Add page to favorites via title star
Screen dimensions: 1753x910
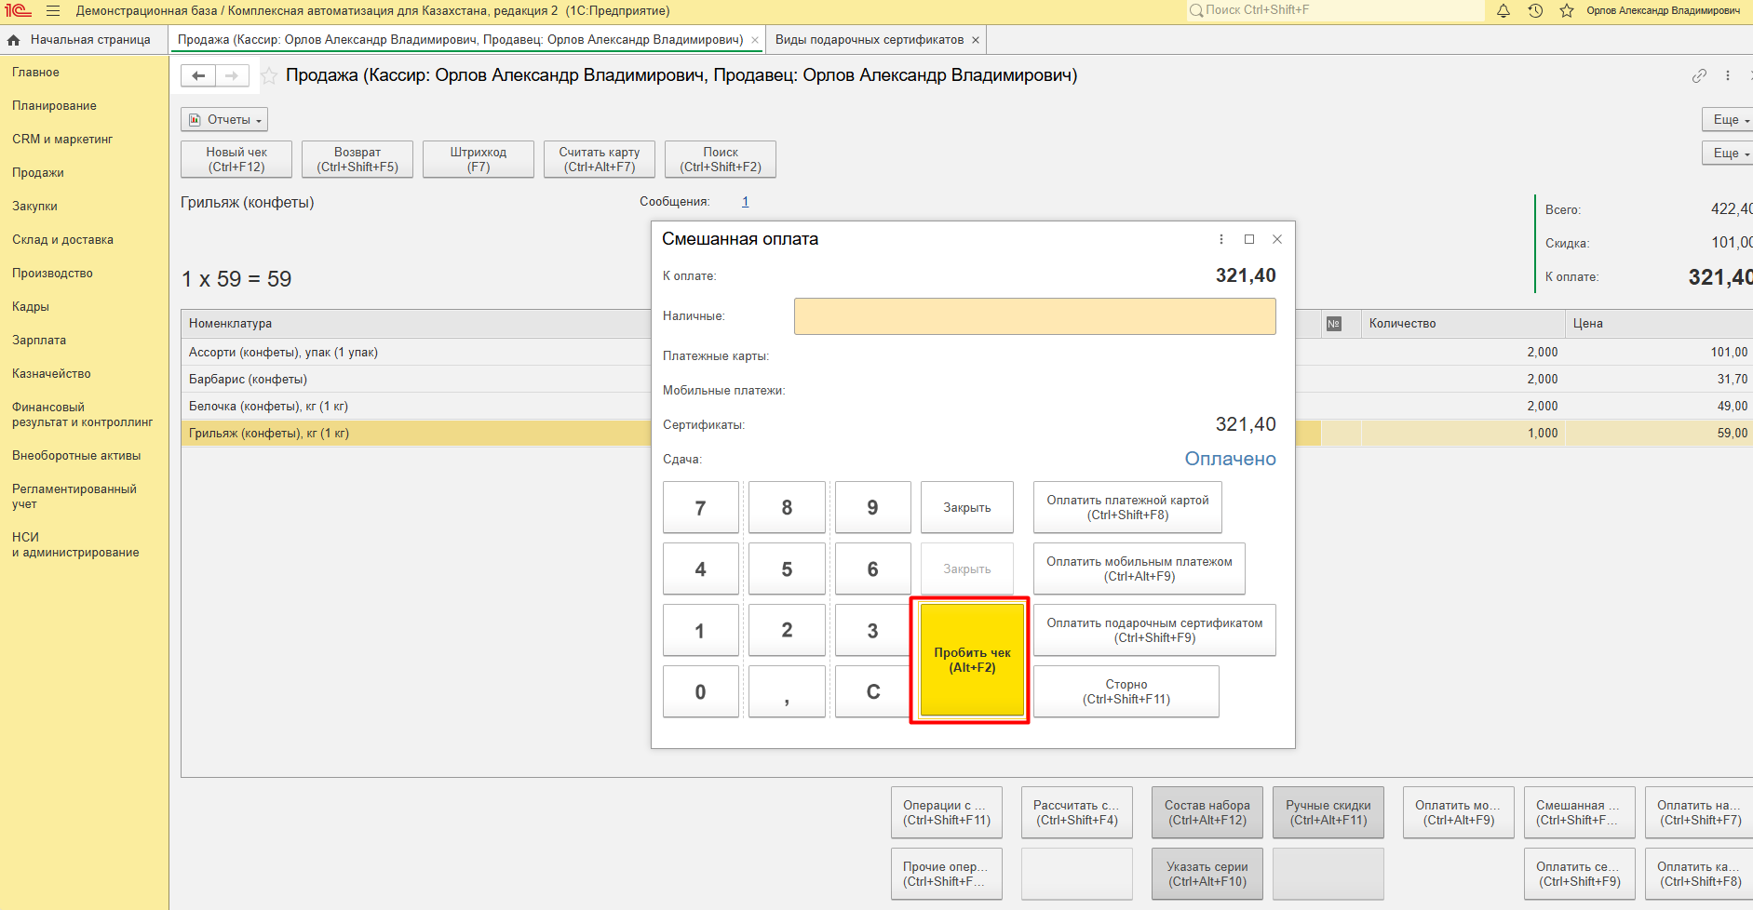coord(269,76)
